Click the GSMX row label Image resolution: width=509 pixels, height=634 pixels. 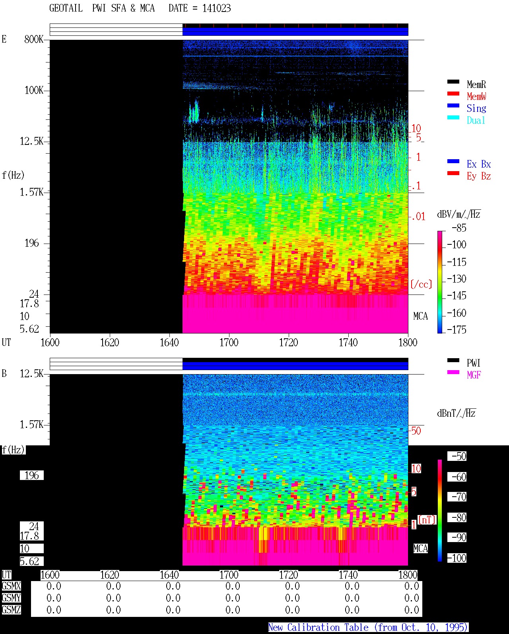tap(11, 586)
